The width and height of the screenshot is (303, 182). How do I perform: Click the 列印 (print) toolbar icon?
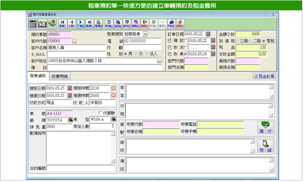[172, 23]
